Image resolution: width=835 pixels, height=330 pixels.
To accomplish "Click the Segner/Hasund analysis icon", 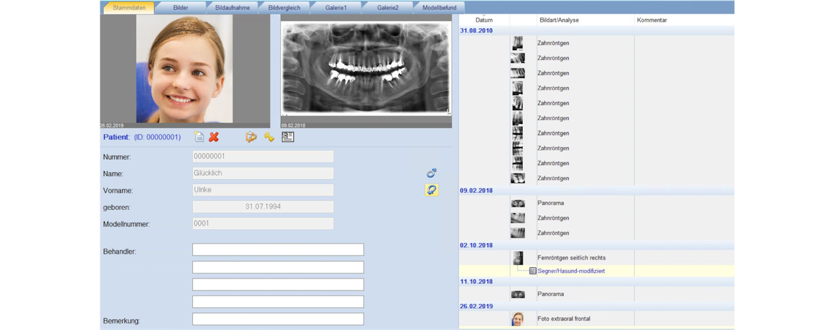I will 532,271.
